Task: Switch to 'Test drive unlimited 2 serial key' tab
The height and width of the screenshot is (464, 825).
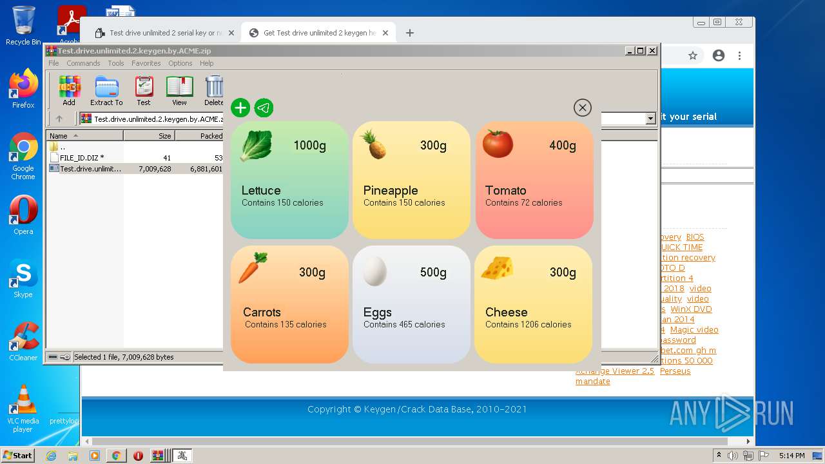Action: [x=166, y=33]
